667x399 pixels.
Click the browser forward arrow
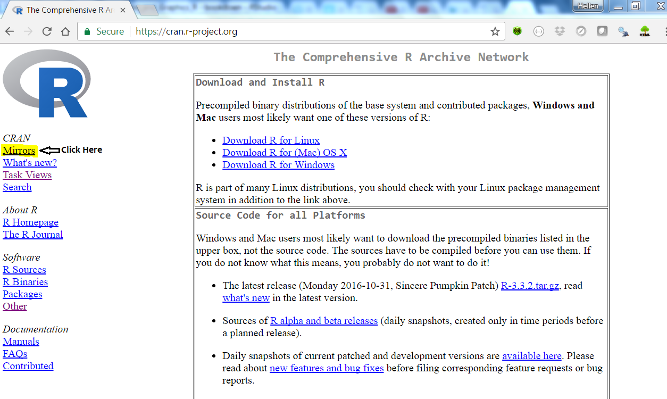[28, 31]
